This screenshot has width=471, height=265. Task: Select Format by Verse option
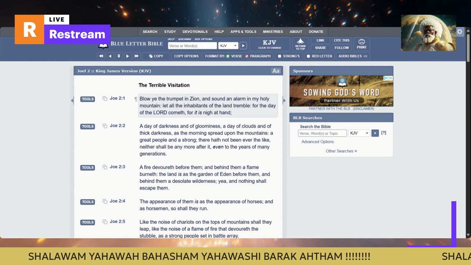pos(234,56)
